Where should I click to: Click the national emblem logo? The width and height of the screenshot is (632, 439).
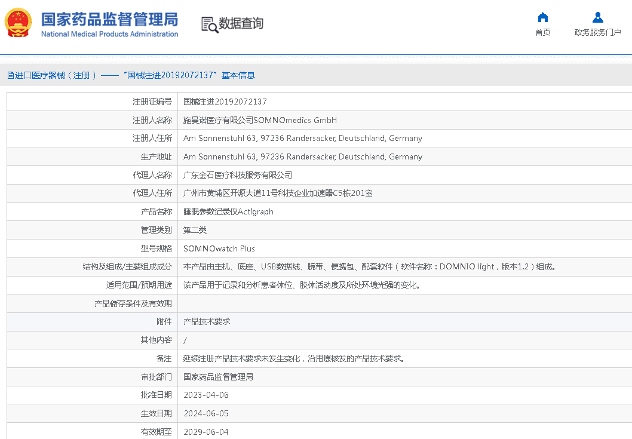pyautogui.click(x=18, y=23)
